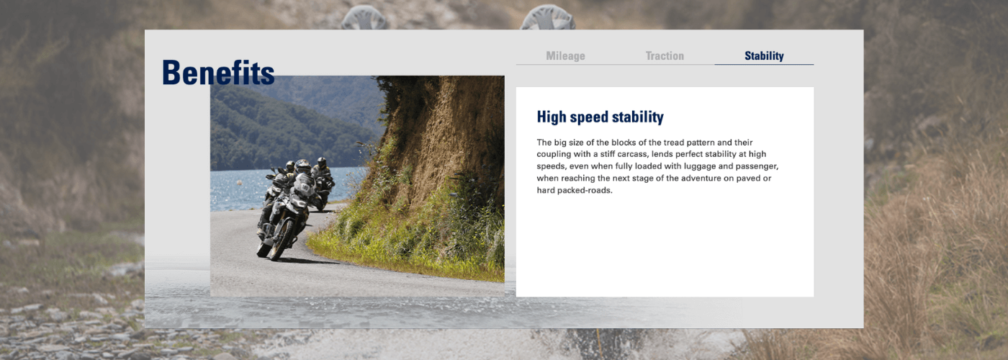Switch to the Mileage tab
The height and width of the screenshot is (360, 1008).
[x=565, y=56]
